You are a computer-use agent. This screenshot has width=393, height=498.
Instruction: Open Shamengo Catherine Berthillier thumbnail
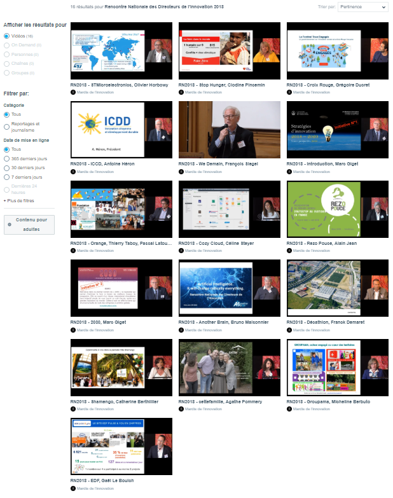(x=121, y=368)
